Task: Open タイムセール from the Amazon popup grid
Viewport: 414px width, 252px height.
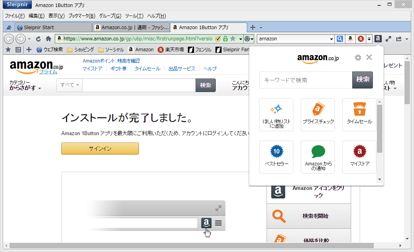Action: pos(359,115)
